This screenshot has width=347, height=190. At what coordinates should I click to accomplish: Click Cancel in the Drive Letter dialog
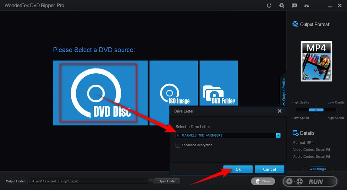click(x=269, y=169)
